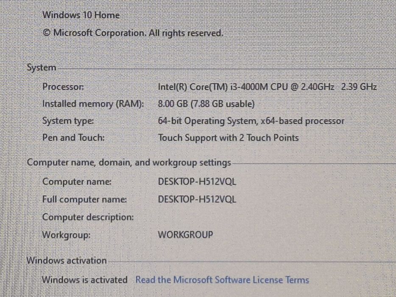The width and height of the screenshot is (396, 297).
Task: Click the Windows activation heading
Action: point(67,261)
